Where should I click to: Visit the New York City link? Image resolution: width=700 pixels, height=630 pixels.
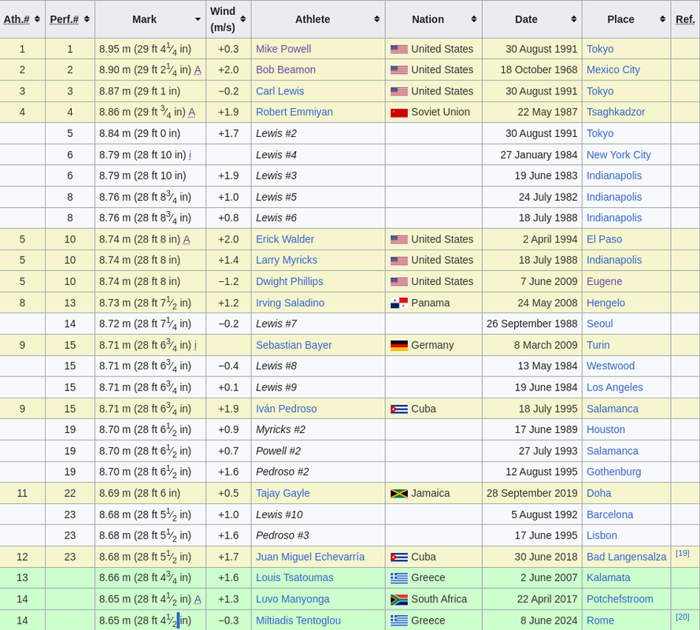coord(618,155)
